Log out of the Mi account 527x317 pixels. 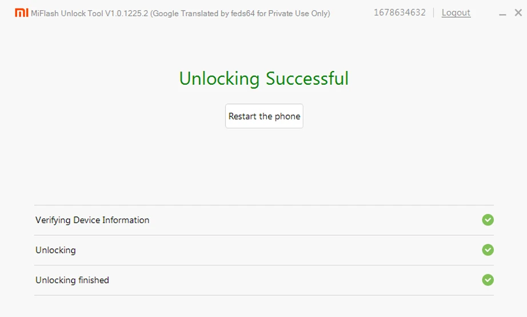click(x=456, y=13)
